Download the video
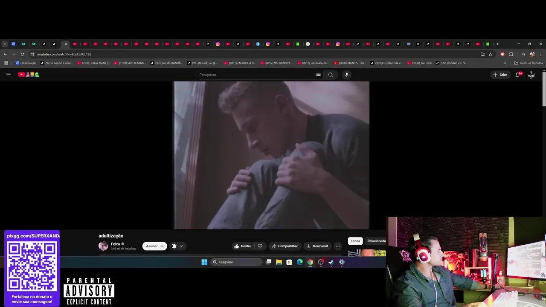The width and height of the screenshot is (546, 307). coord(317,246)
